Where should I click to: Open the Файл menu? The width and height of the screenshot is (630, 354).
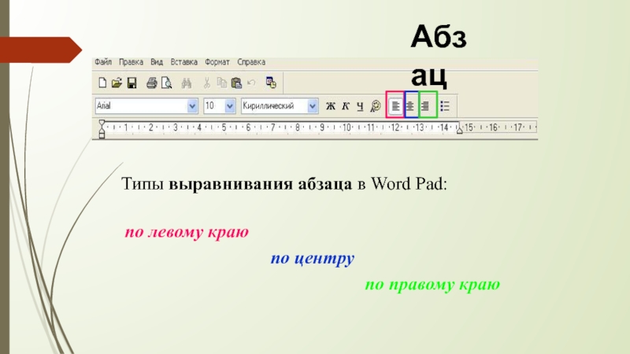pyautogui.click(x=103, y=62)
